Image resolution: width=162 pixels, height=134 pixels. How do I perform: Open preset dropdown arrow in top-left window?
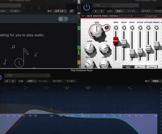(x=19, y=5)
